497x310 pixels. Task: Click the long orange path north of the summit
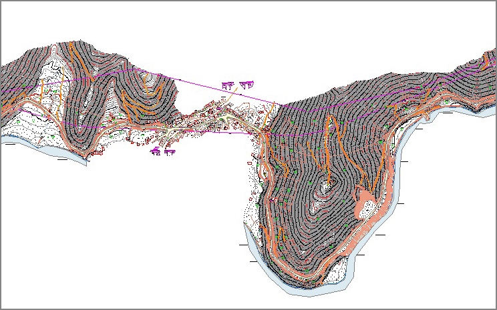[x=329, y=140]
